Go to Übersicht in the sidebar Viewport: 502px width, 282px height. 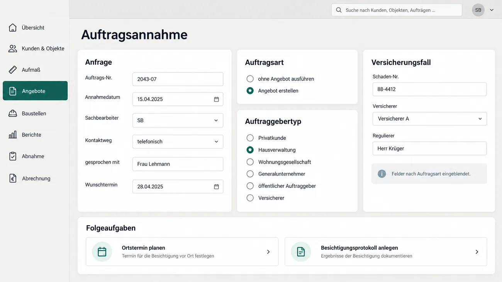pos(35,28)
